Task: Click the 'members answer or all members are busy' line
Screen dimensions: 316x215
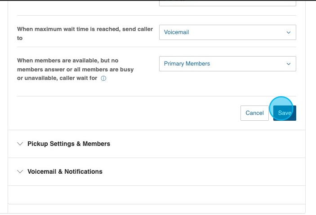Action: [x=75, y=70]
